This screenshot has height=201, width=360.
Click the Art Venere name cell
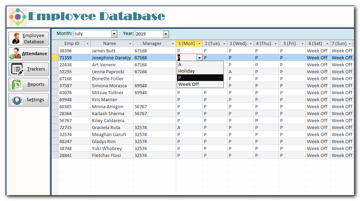tap(112, 65)
